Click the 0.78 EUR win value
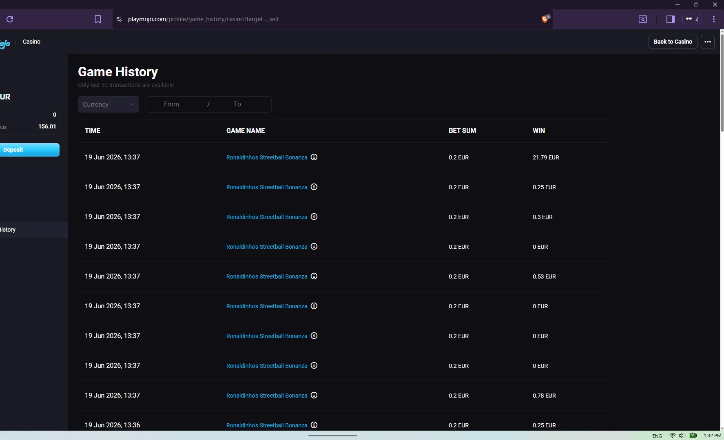The width and height of the screenshot is (724, 440). click(544, 396)
